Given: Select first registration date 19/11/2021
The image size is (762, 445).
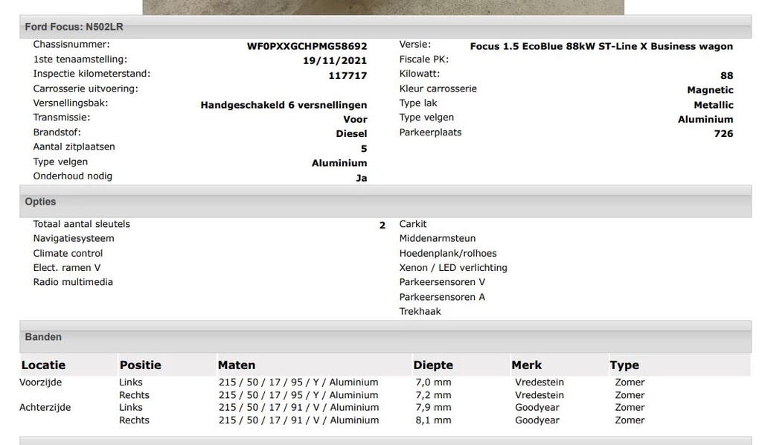Looking at the screenshot, I should pos(335,61).
